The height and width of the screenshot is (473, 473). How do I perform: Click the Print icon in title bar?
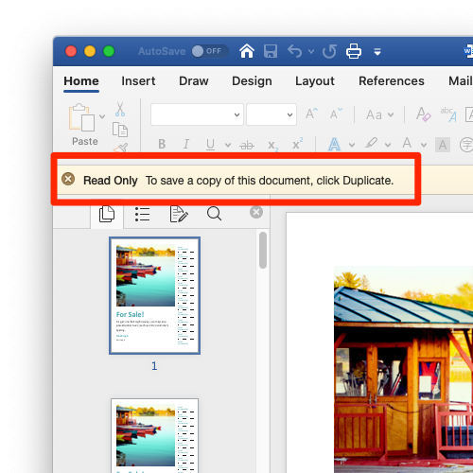[354, 51]
